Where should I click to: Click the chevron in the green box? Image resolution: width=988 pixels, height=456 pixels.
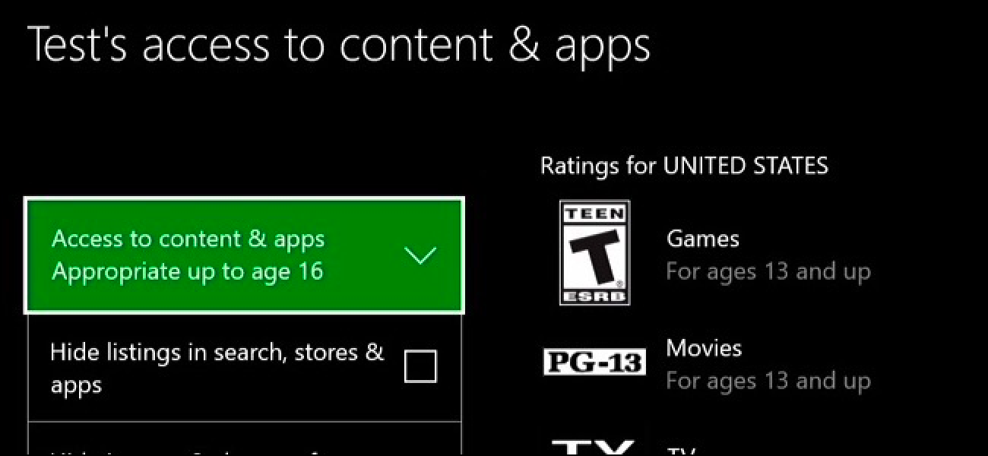420,256
